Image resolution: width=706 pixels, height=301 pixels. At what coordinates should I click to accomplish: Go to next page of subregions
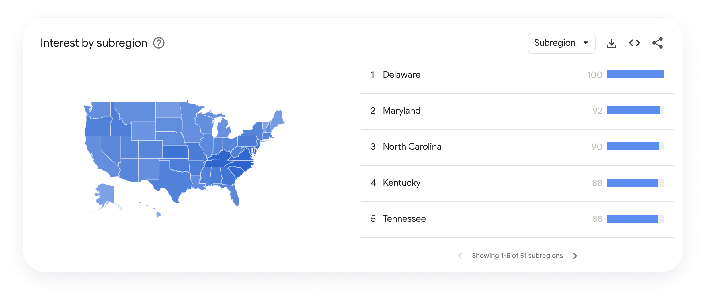(575, 256)
